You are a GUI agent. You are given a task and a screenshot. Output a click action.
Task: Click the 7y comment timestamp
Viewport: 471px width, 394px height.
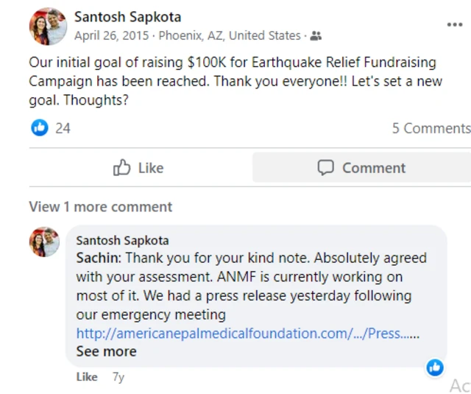118,377
